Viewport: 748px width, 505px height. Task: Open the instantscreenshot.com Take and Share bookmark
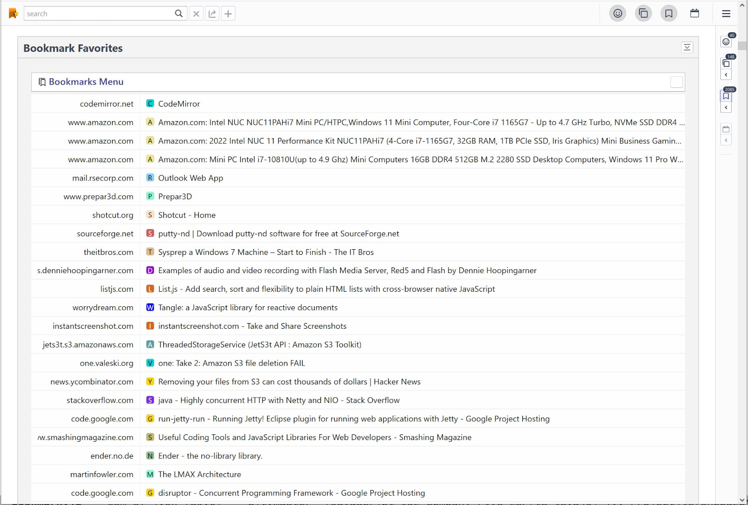pos(252,326)
